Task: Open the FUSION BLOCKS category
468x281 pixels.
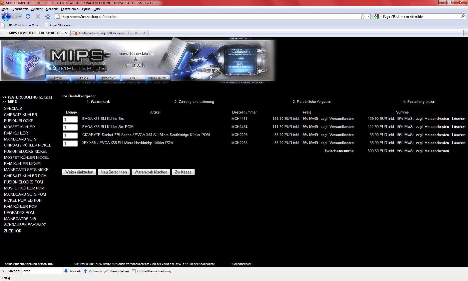Action: [19, 121]
